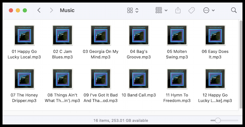245x127 pixels.
Task: Select 09 I've Got It Bad cover icon
Action: point(101,79)
